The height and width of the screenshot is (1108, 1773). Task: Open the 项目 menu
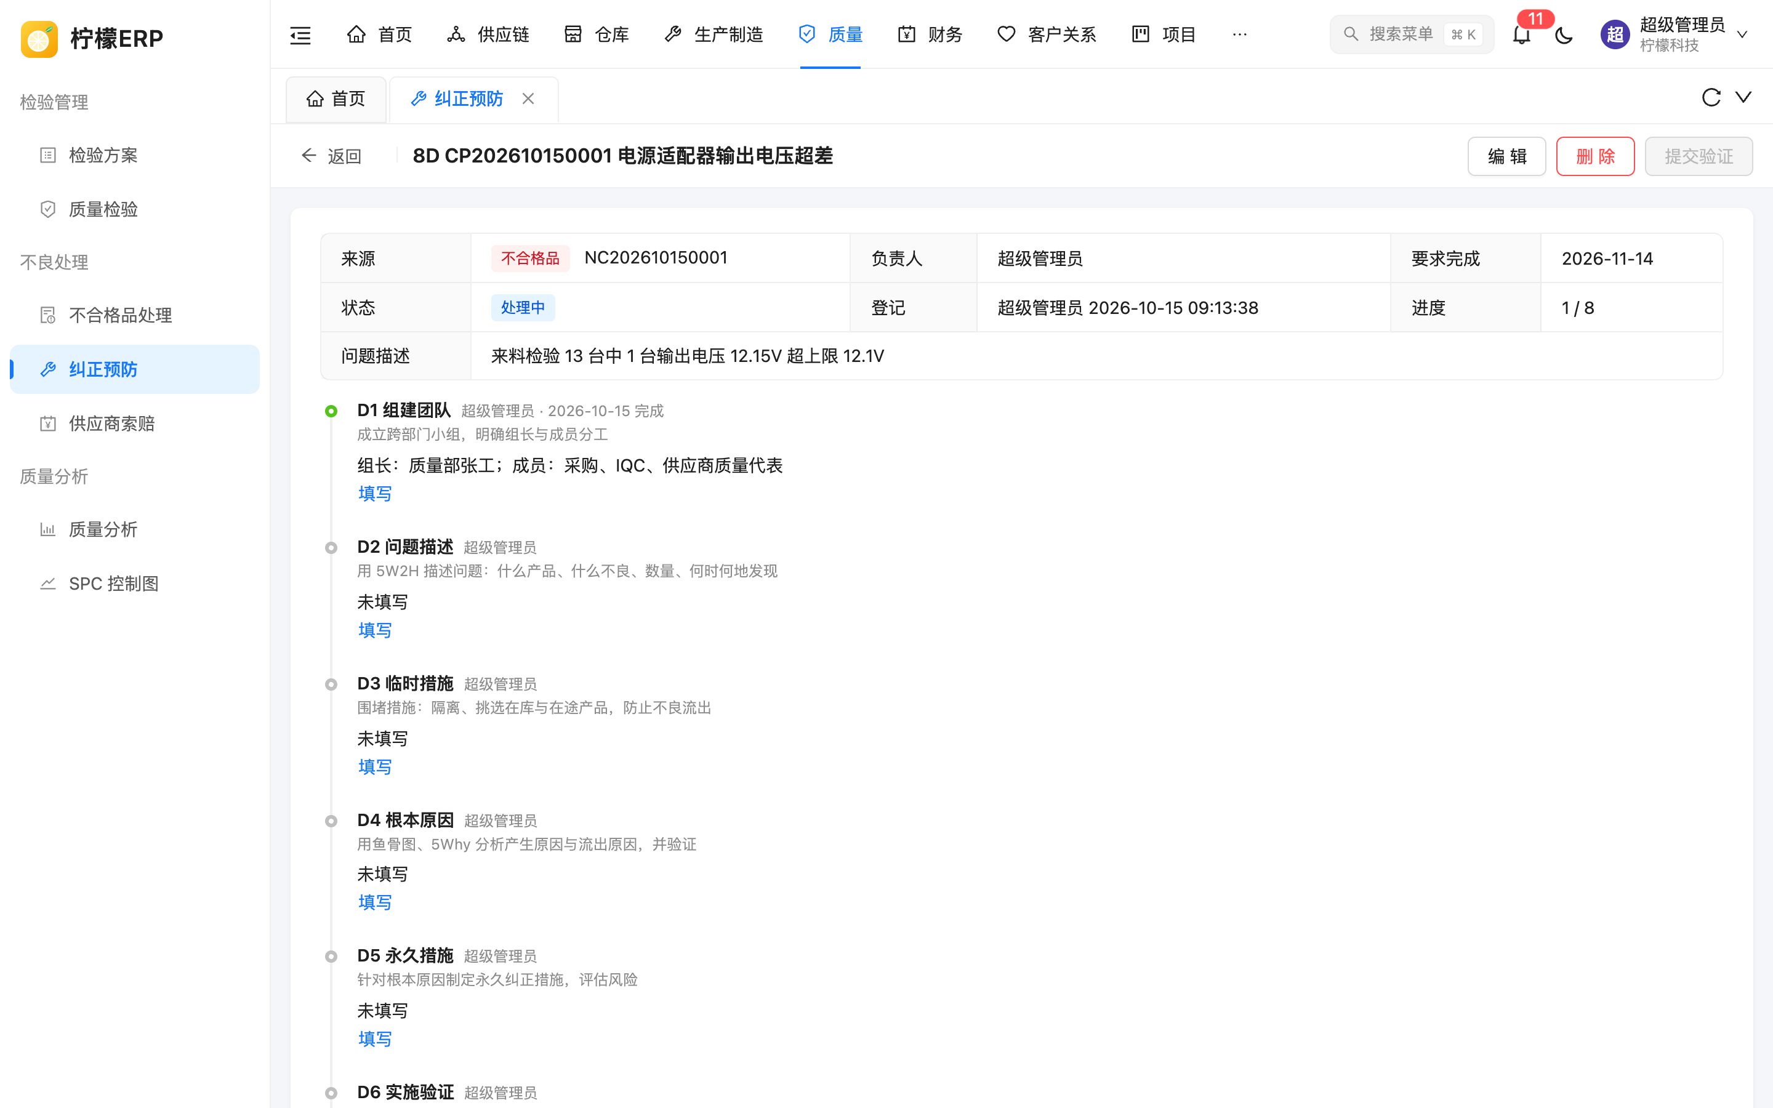[1164, 34]
